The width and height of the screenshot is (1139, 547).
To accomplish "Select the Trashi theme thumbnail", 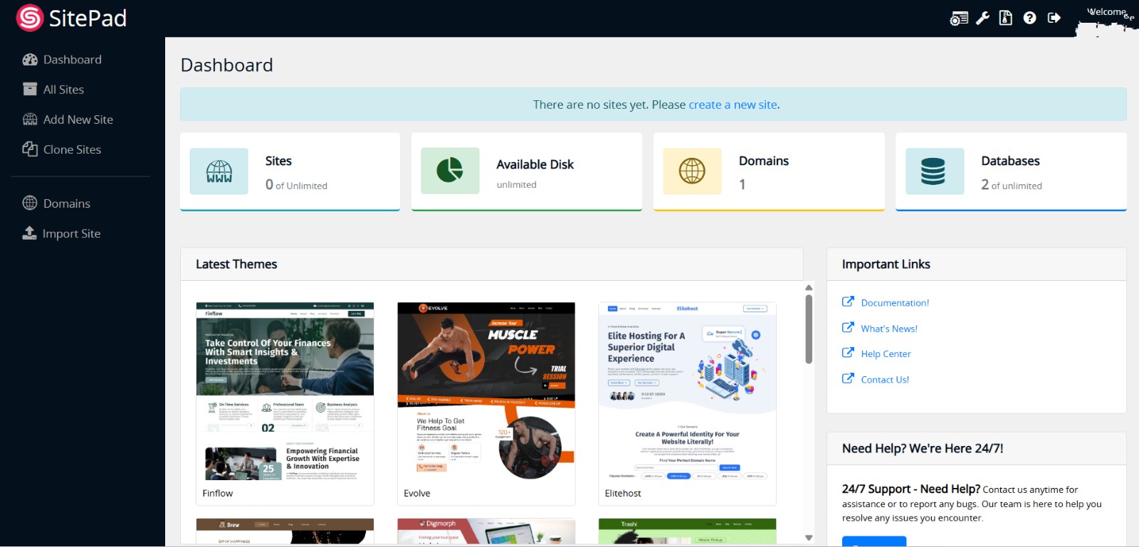I will pyautogui.click(x=688, y=531).
